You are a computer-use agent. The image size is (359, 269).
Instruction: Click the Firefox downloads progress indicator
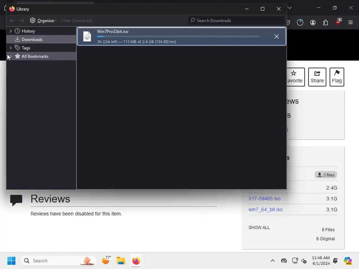tap(300, 22)
